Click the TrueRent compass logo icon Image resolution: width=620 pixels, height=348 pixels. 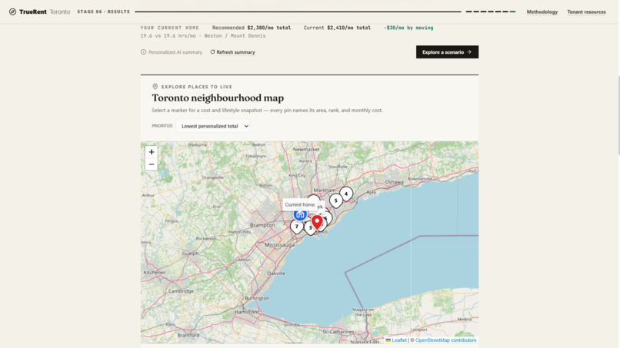12,12
